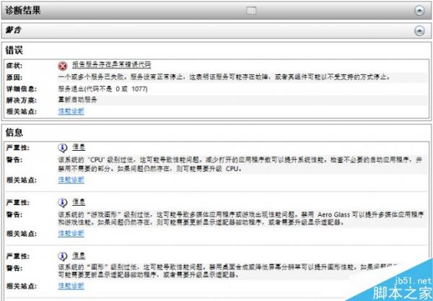Click the red error icon beside 症状
This screenshot has width=433, height=301.
click(63, 66)
